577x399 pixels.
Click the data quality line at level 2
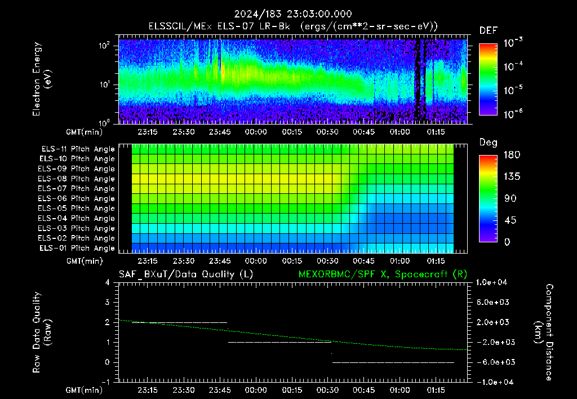(x=180, y=322)
